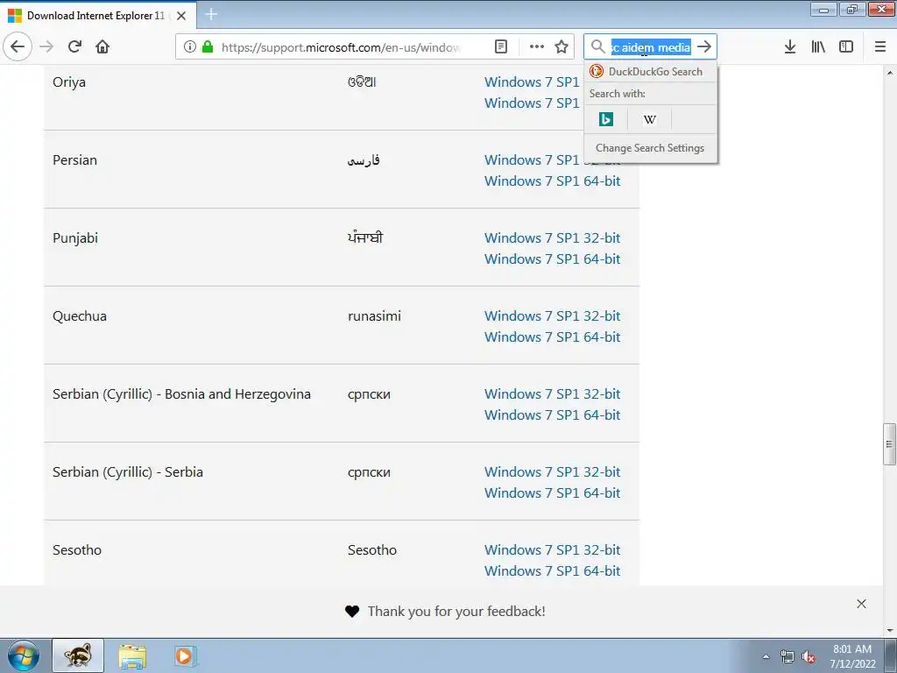
Task: Open Change Search Settings
Action: [651, 147]
